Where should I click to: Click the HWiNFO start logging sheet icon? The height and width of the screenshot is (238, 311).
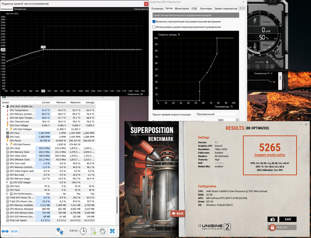(93, 231)
